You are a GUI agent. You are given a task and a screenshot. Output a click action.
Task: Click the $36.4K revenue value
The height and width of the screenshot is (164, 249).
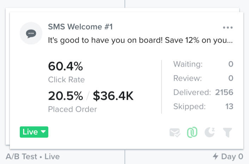click(x=113, y=96)
